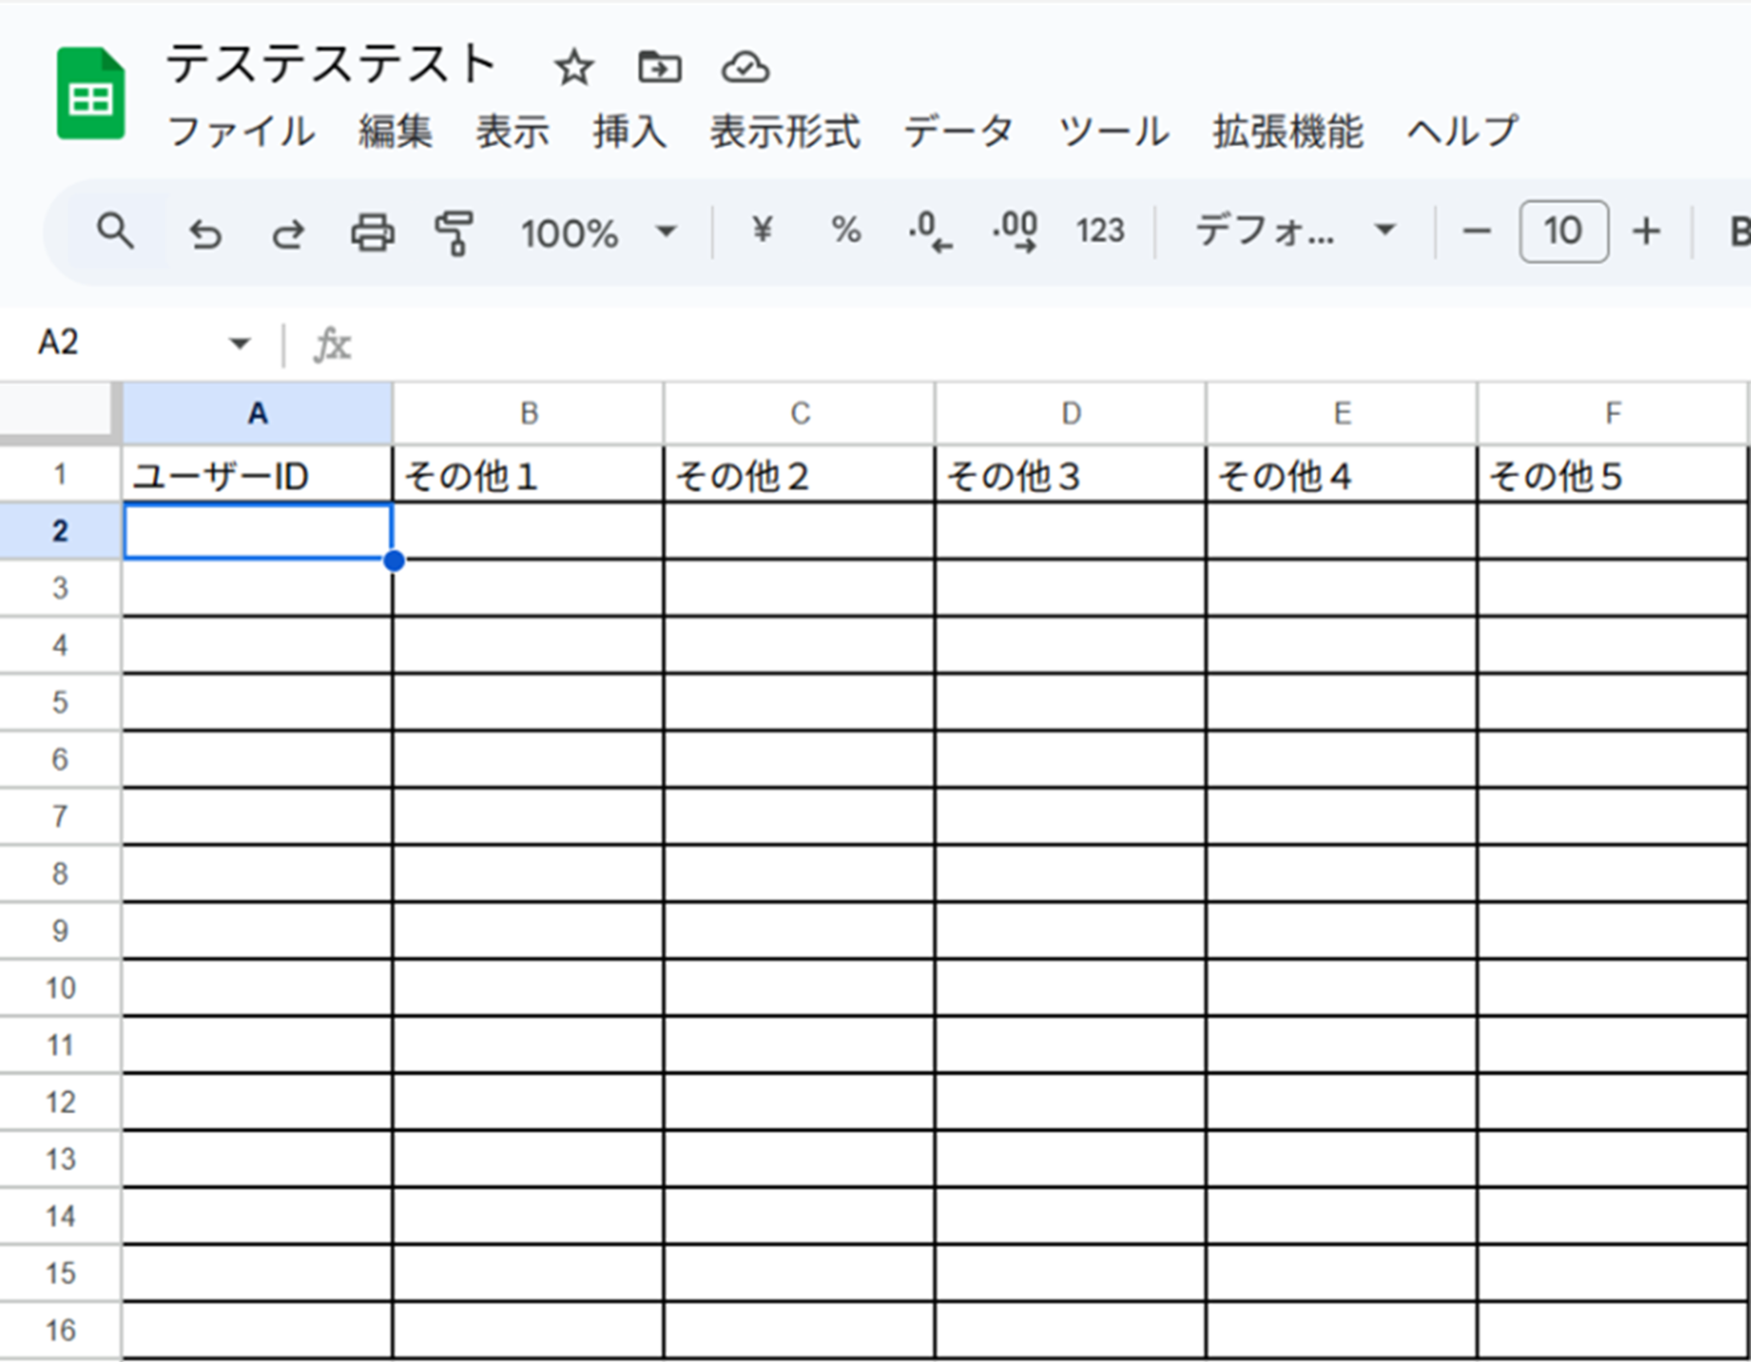Open the 拡張機能 menu
The image size is (1751, 1362).
1287,133
